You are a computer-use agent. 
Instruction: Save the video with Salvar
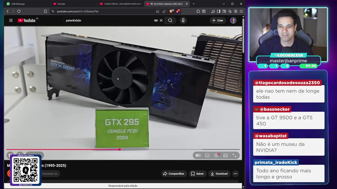click(x=197, y=174)
